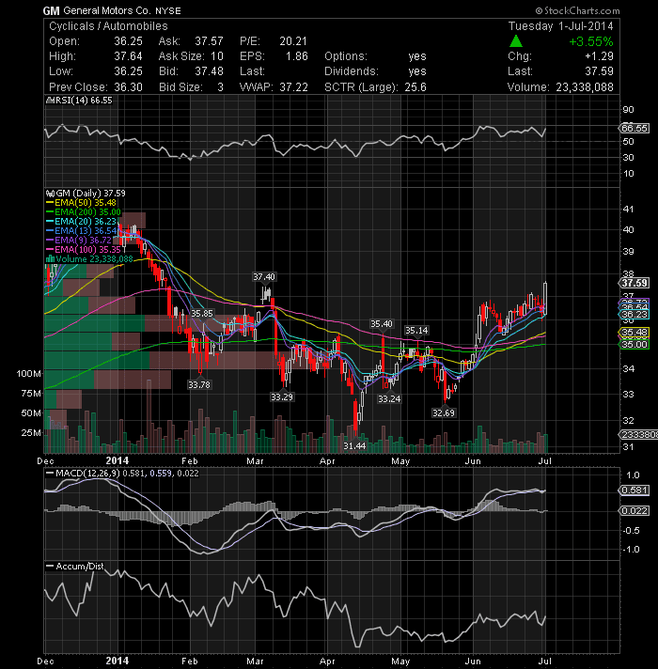The image size is (658, 669).
Task: Click the 37.40 March peak price label
Action: click(264, 277)
